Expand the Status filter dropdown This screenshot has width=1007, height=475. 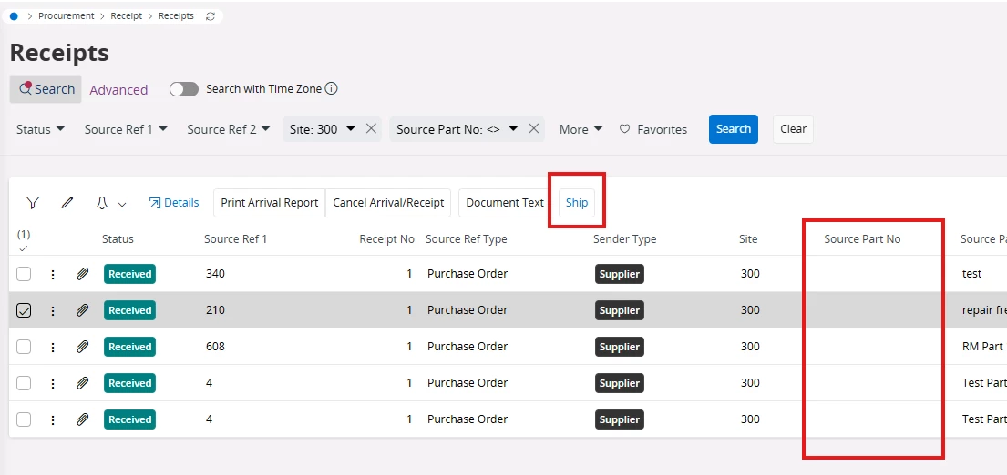click(x=40, y=129)
